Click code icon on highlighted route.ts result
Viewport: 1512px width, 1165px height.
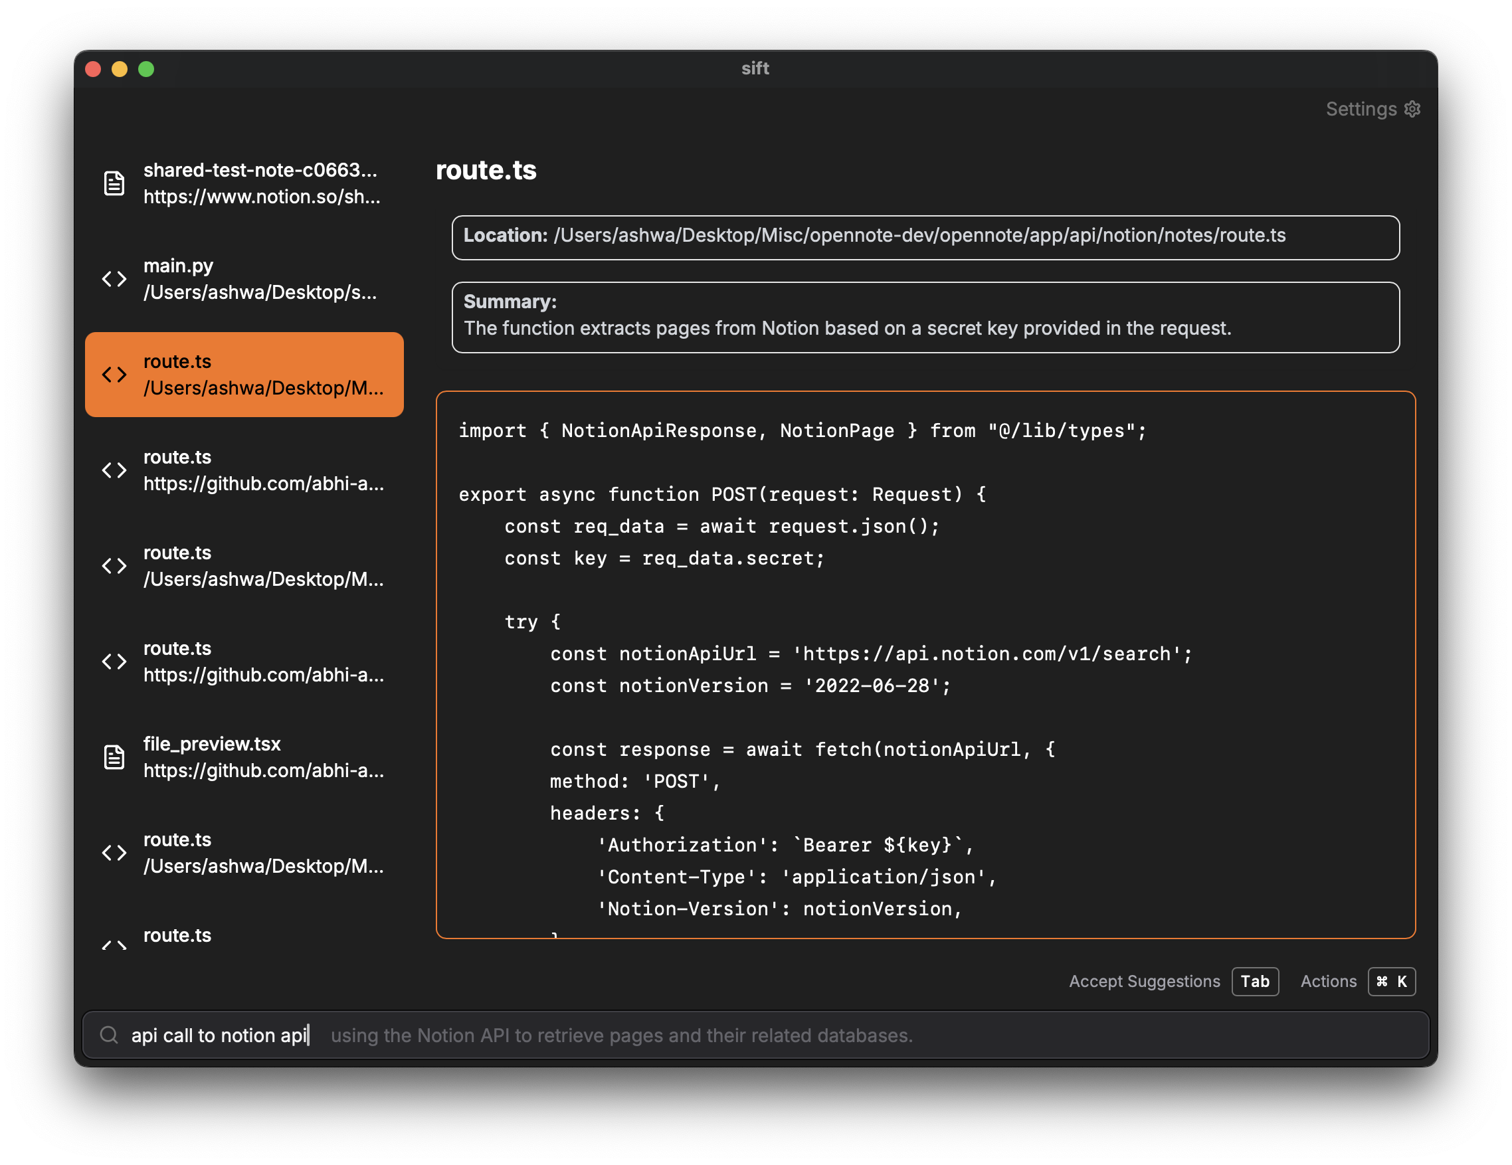click(x=114, y=375)
